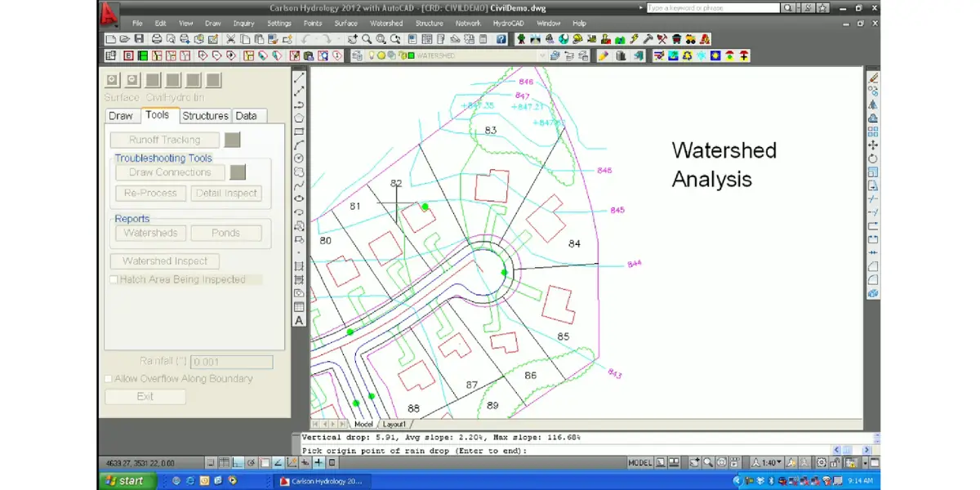Click the pencil icon in layer toolbar
This screenshot has width=980, height=490.
604,56
